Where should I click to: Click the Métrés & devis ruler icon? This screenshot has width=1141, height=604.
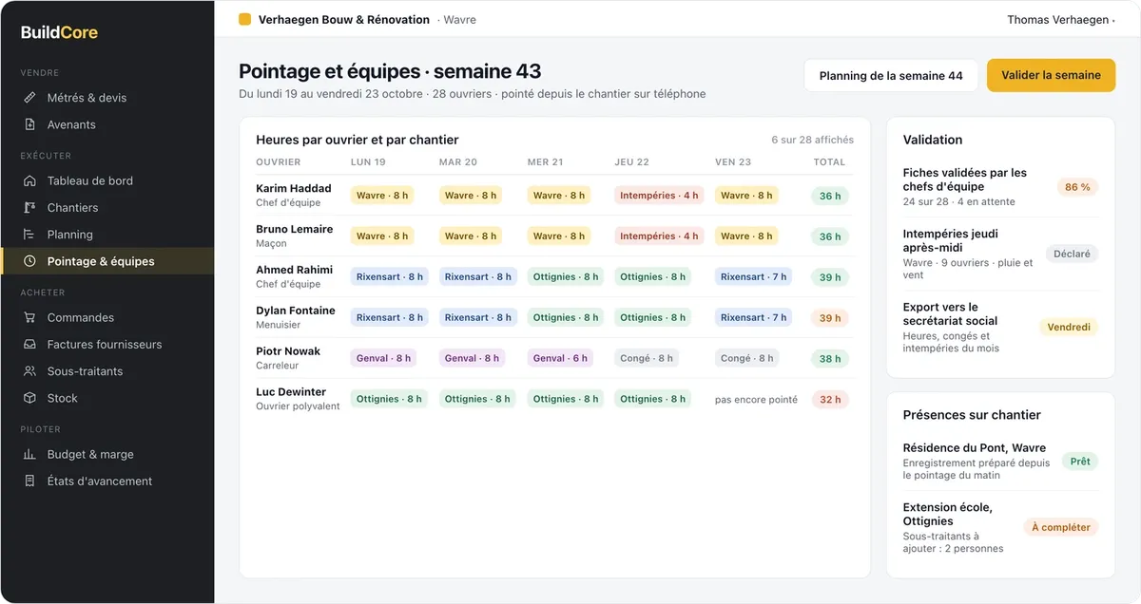(29, 98)
